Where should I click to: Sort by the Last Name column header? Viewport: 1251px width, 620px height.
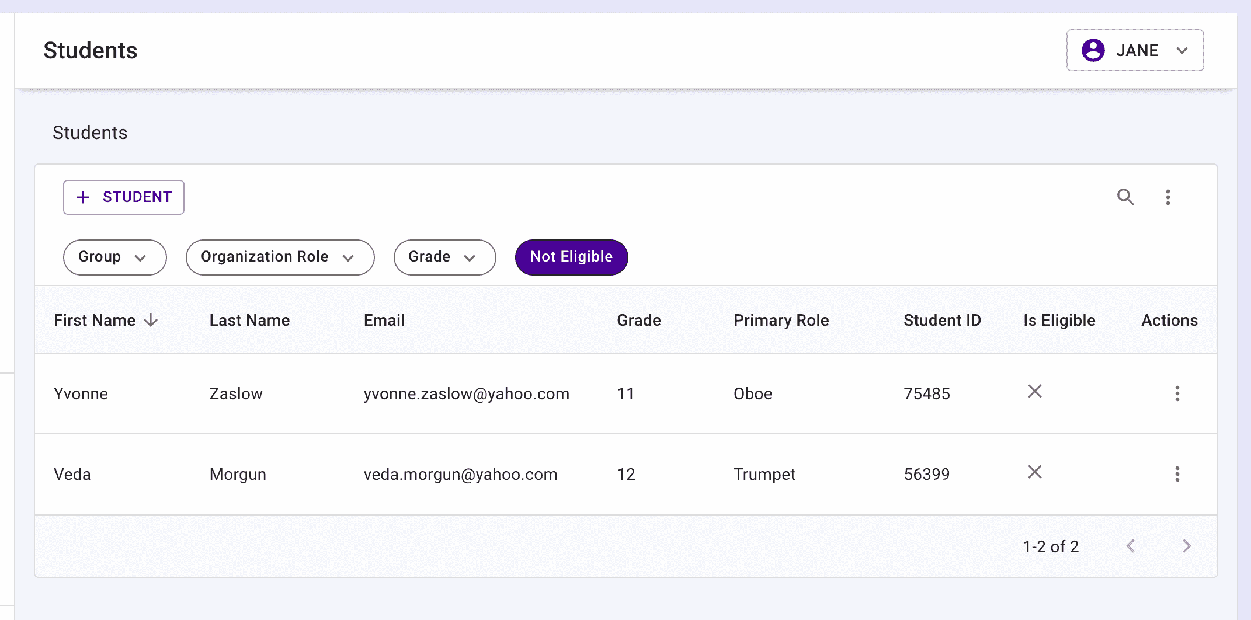[249, 321]
